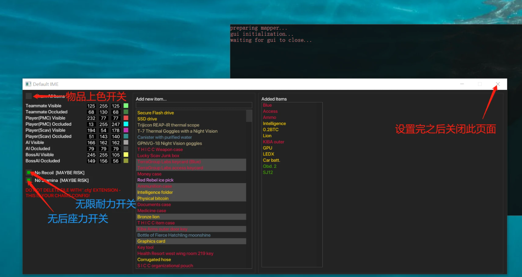Open the Teammate Visible color swatch

[x=126, y=106]
